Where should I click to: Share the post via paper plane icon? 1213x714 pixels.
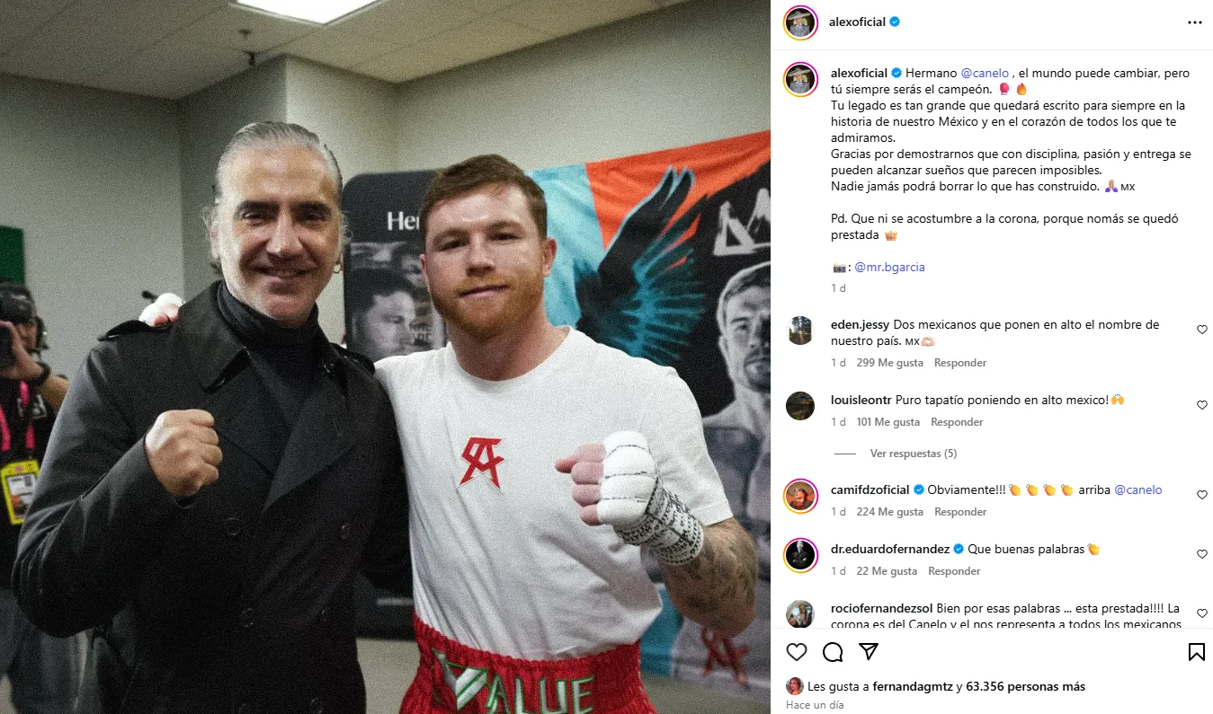click(869, 652)
